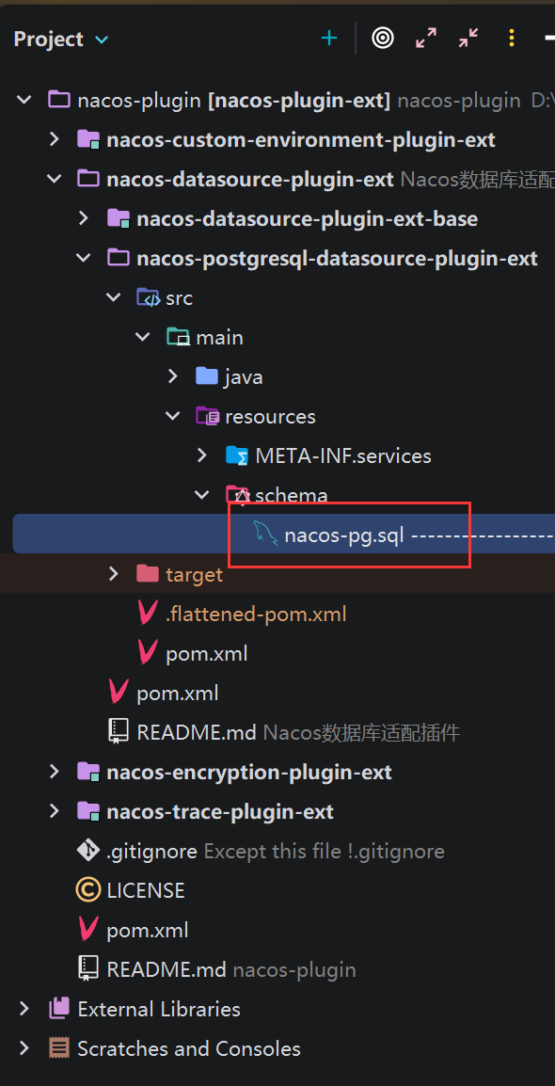Click the Select Opened File target icon

(383, 38)
